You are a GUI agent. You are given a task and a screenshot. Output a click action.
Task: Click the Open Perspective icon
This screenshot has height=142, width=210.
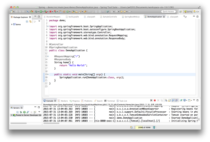[180, 12]
